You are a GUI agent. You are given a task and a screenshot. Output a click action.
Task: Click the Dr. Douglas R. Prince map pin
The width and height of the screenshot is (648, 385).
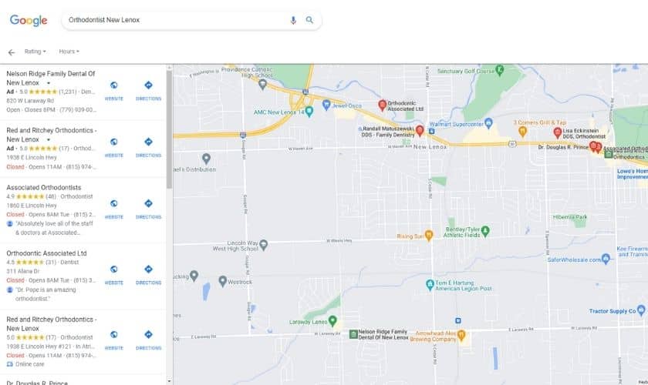click(x=593, y=146)
